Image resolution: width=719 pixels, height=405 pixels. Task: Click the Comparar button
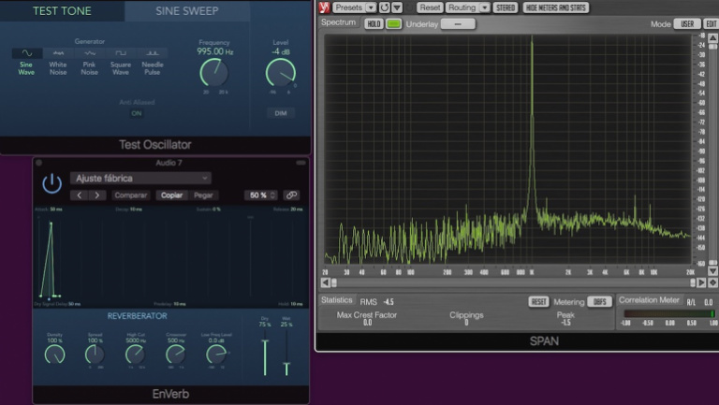(131, 195)
